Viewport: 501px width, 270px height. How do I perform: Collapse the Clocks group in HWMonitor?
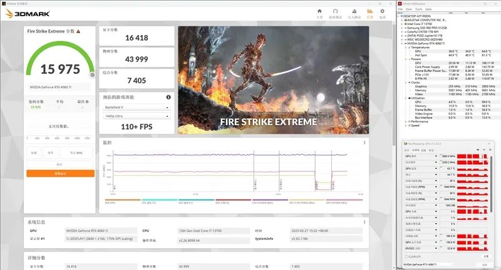click(406, 82)
